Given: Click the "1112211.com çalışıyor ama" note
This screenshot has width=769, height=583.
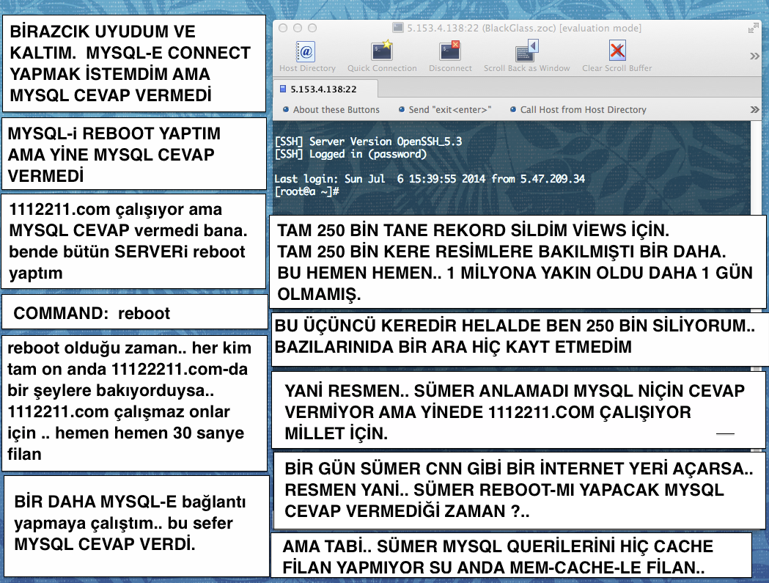Looking at the screenshot, I should tap(133, 241).
